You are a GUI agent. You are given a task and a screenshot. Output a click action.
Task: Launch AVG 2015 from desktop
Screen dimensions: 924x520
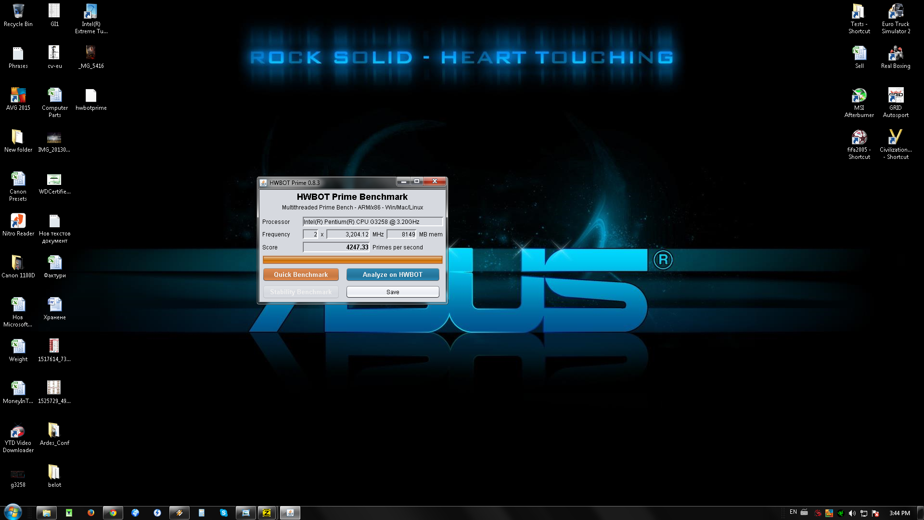(x=18, y=99)
